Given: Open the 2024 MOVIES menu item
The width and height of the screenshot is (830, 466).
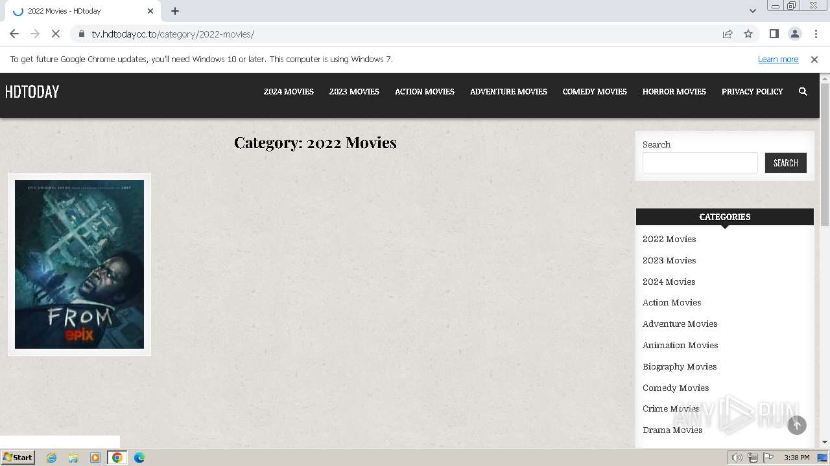Looking at the screenshot, I should pos(289,91).
